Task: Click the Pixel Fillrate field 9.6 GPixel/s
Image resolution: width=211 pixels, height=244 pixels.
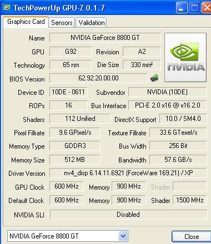Action: coord(75,133)
